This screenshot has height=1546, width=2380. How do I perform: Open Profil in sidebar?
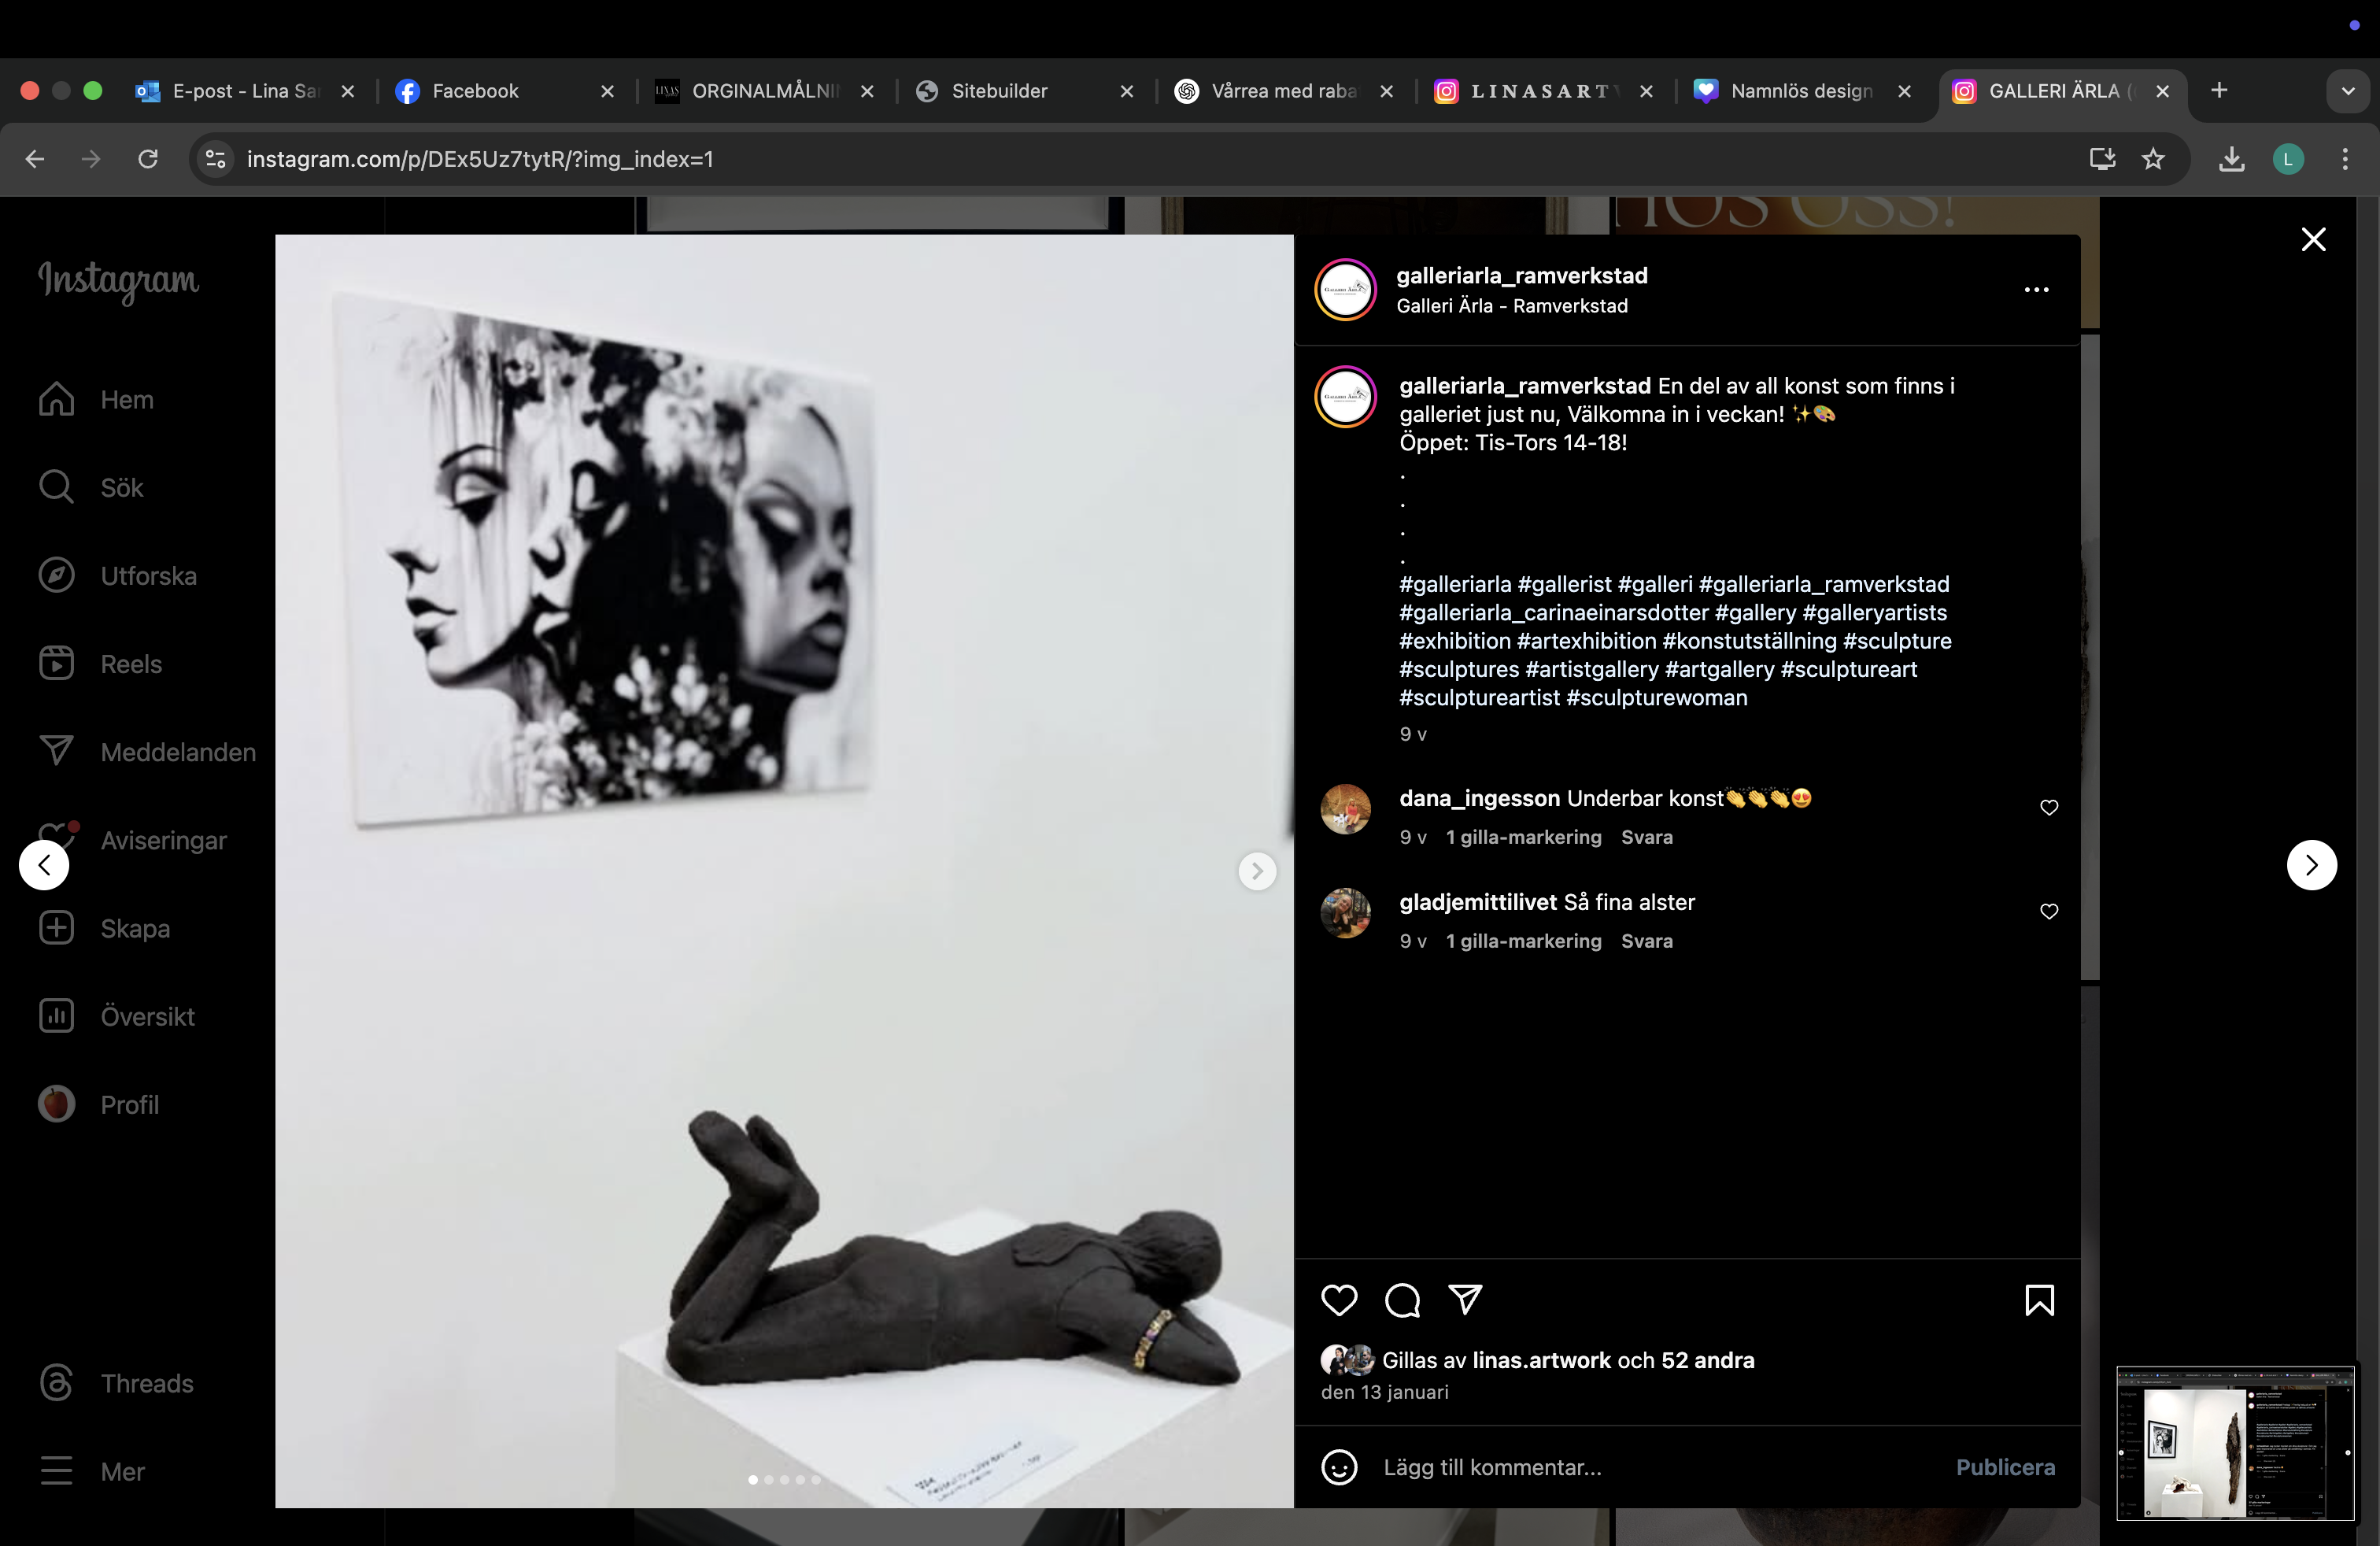99,1104
